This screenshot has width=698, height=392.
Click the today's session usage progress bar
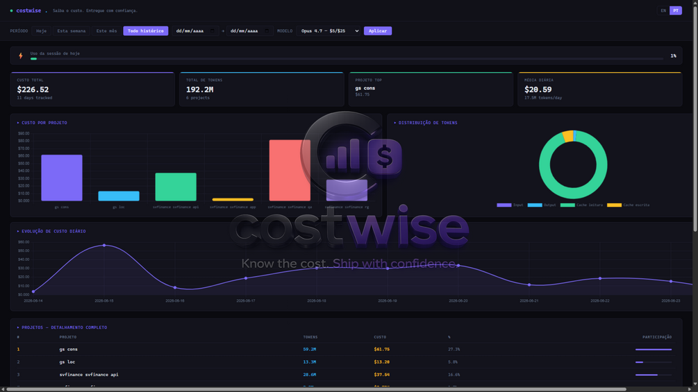click(347, 59)
